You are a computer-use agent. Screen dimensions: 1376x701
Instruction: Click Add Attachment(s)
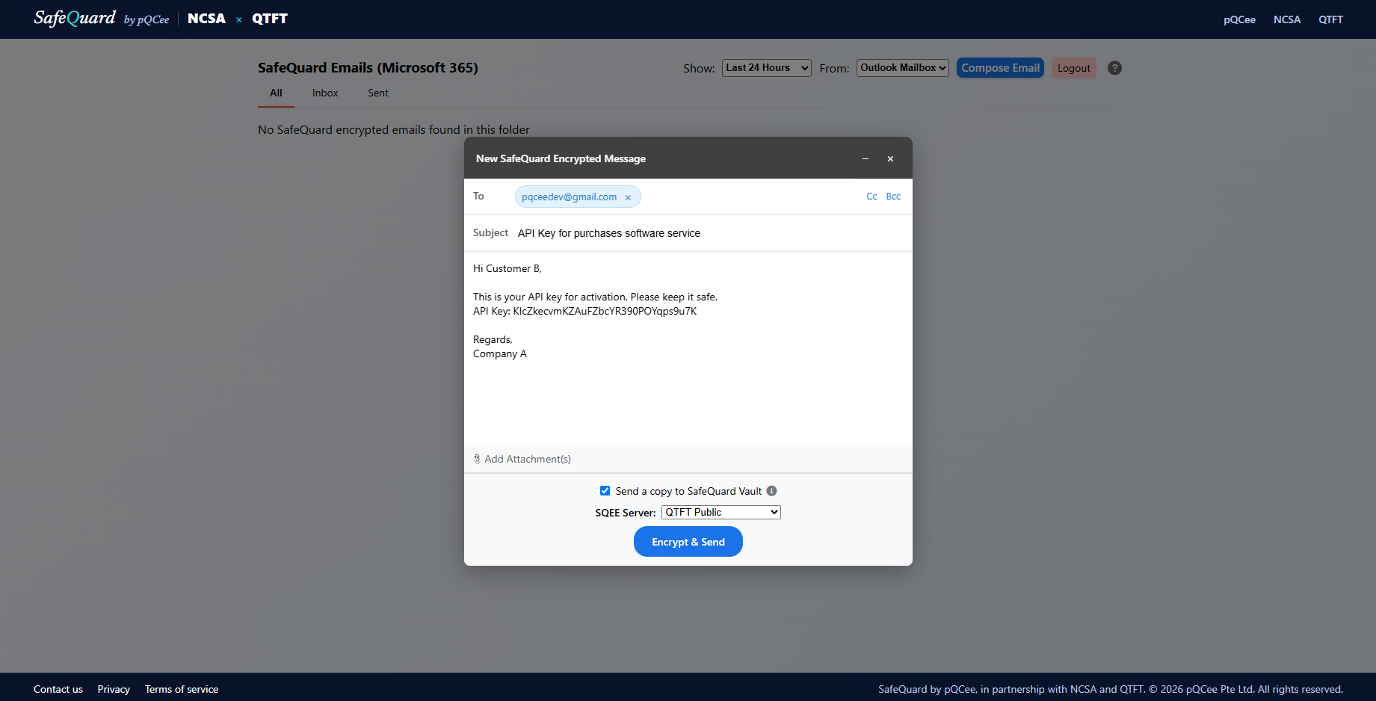click(x=528, y=459)
